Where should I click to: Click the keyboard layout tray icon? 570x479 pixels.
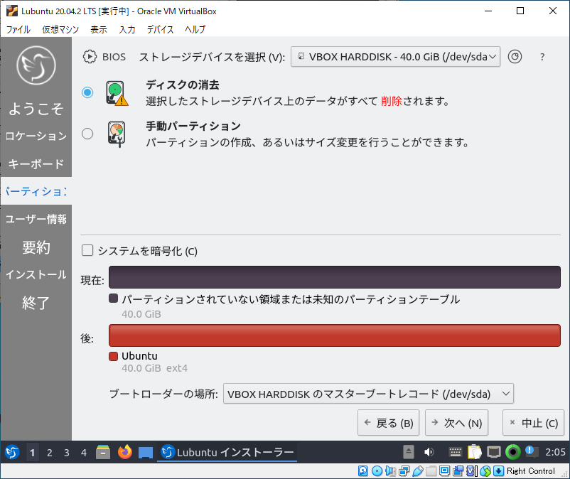pyautogui.click(x=455, y=452)
